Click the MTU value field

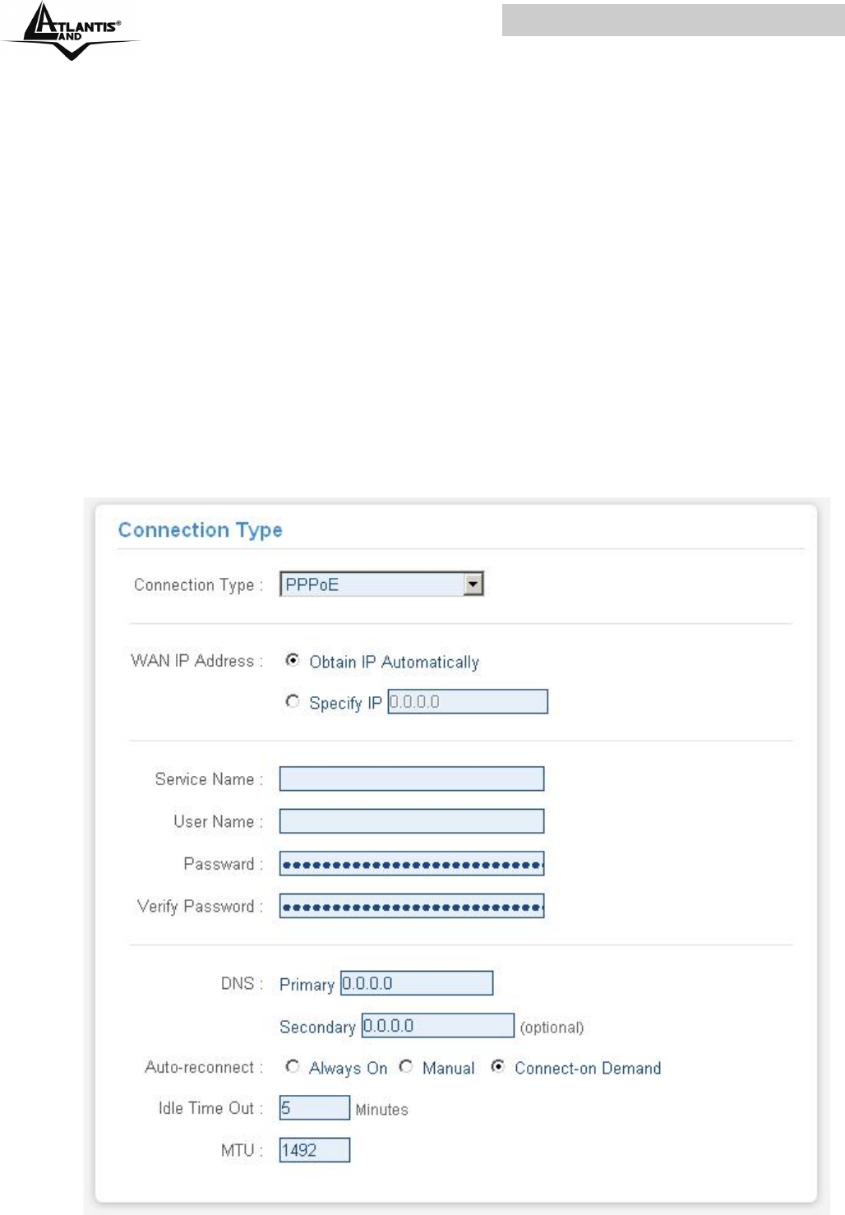point(314,1150)
